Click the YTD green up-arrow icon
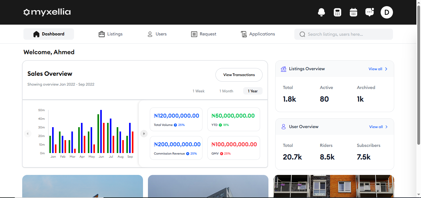Image resolution: width=421 pixels, height=198 pixels. (220, 125)
